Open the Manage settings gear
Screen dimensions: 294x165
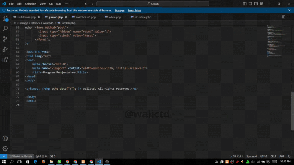[x=5, y=148]
